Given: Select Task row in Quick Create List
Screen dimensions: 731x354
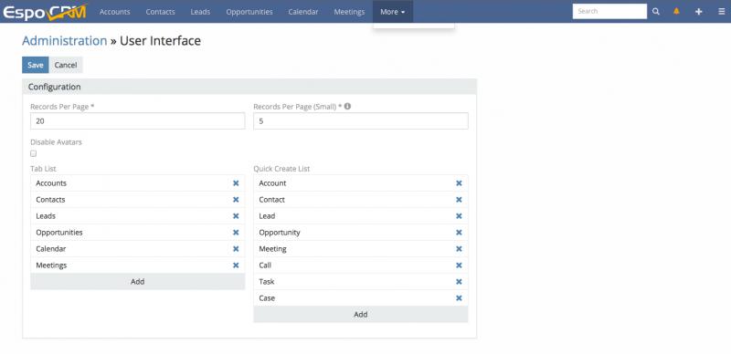Looking at the screenshot, I should 360,281.
